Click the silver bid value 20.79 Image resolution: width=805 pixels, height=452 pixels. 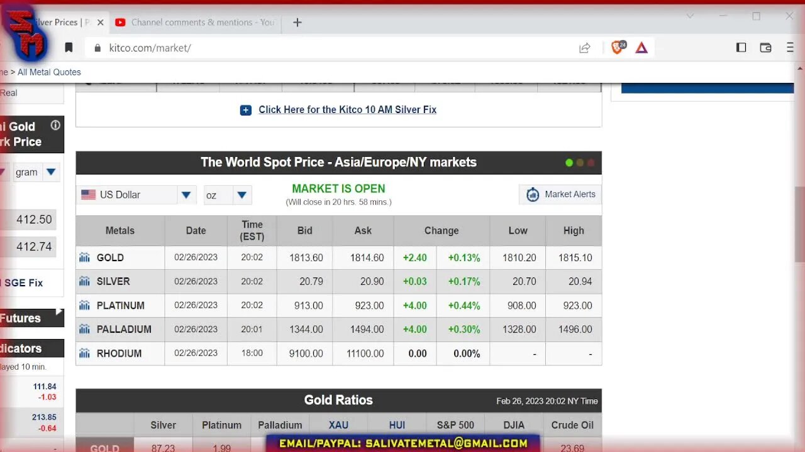(x=311, y=282)
